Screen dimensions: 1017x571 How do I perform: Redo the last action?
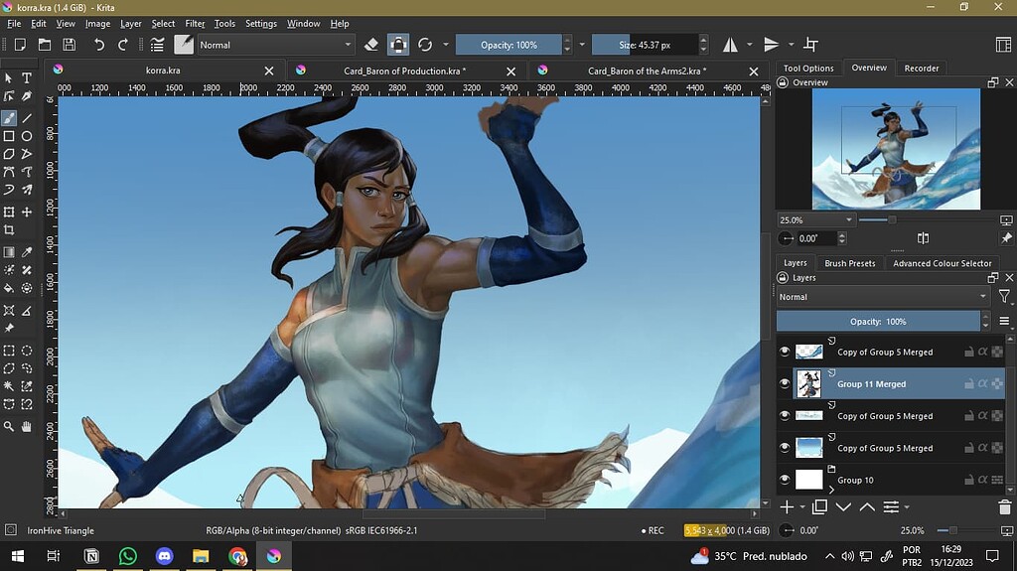pyautogui.click(x=122, y=45)
